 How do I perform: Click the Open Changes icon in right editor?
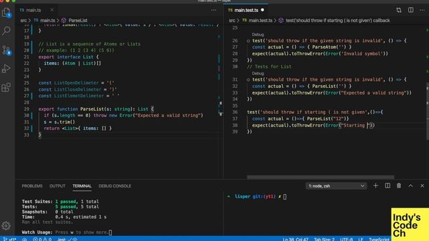(399, 10)
